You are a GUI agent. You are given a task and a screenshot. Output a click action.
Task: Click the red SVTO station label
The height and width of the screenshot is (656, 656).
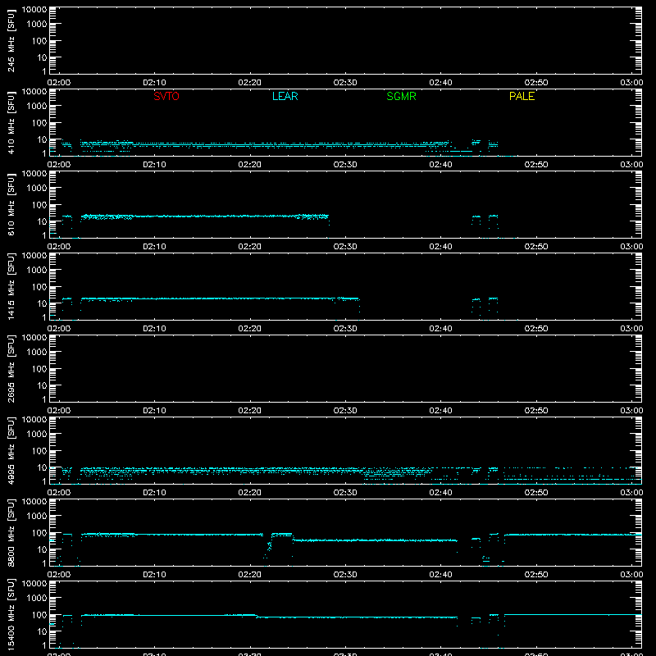point(166,96)
